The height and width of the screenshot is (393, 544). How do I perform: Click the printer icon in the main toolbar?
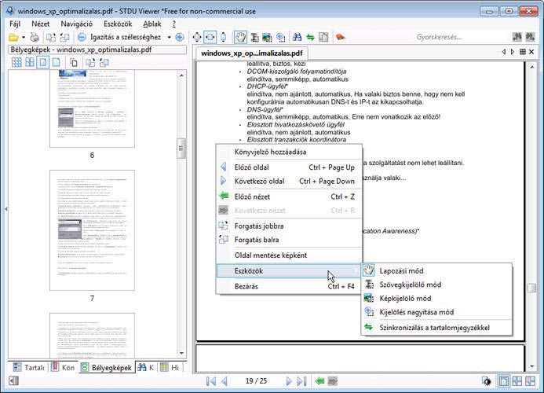(x=35, y=37)
